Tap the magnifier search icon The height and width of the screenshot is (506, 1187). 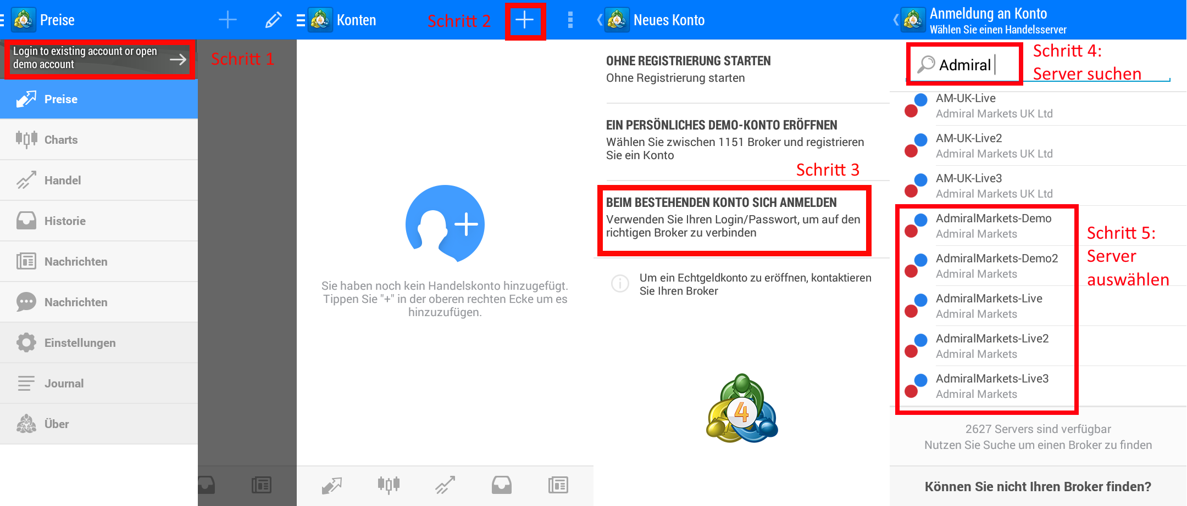pyautogui.click(x=926, y=64)
